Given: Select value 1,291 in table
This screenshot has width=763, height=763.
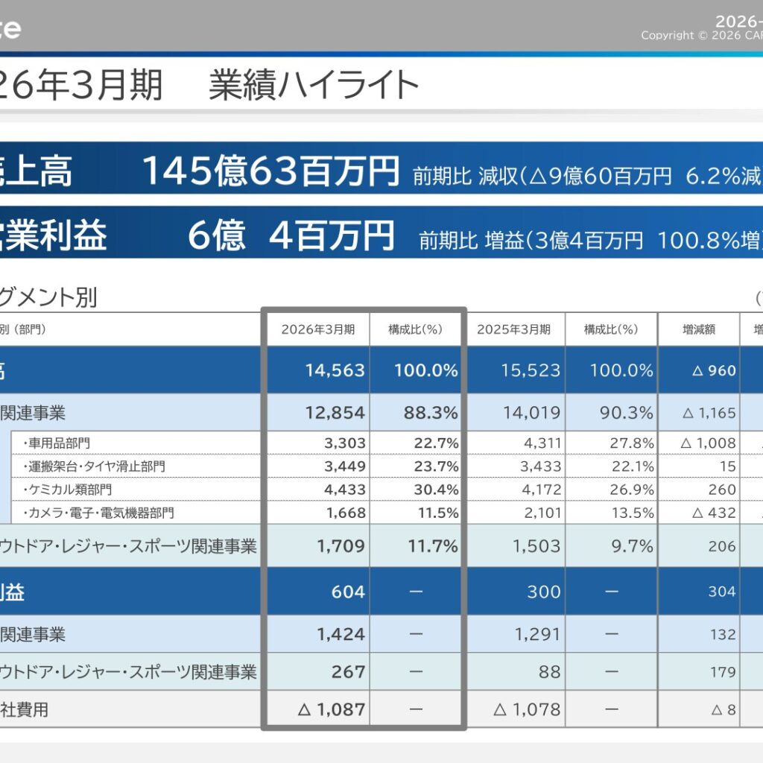Looking at the screenshot, I should [x=537, y=634].
